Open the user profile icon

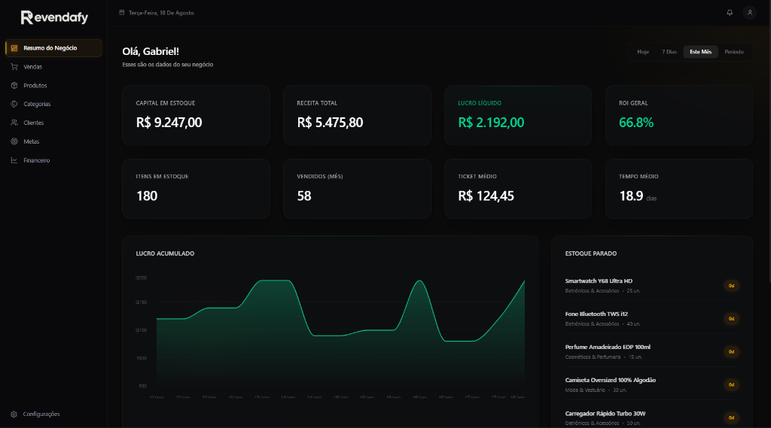(750, 13)
